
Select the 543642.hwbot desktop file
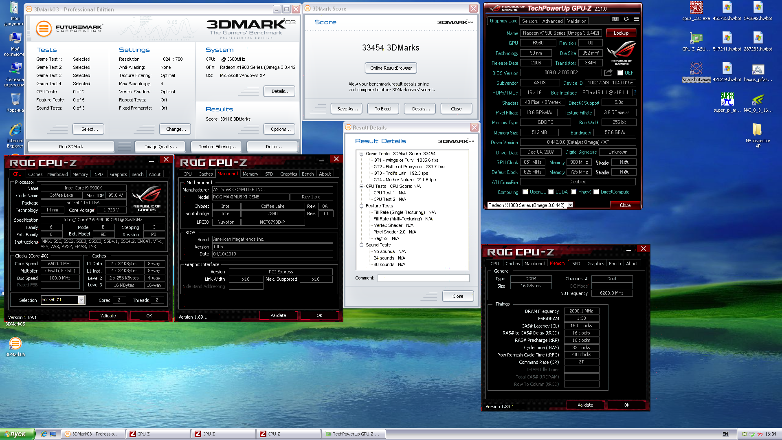tap(758, 11)
